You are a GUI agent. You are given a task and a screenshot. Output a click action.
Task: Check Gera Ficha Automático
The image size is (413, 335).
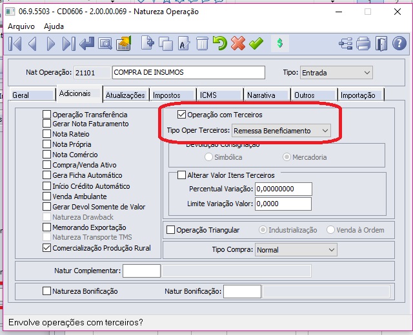pos(46,175)
